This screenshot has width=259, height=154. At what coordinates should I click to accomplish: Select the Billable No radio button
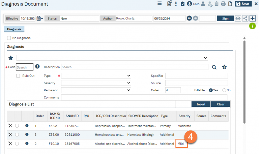pos(224,90)
